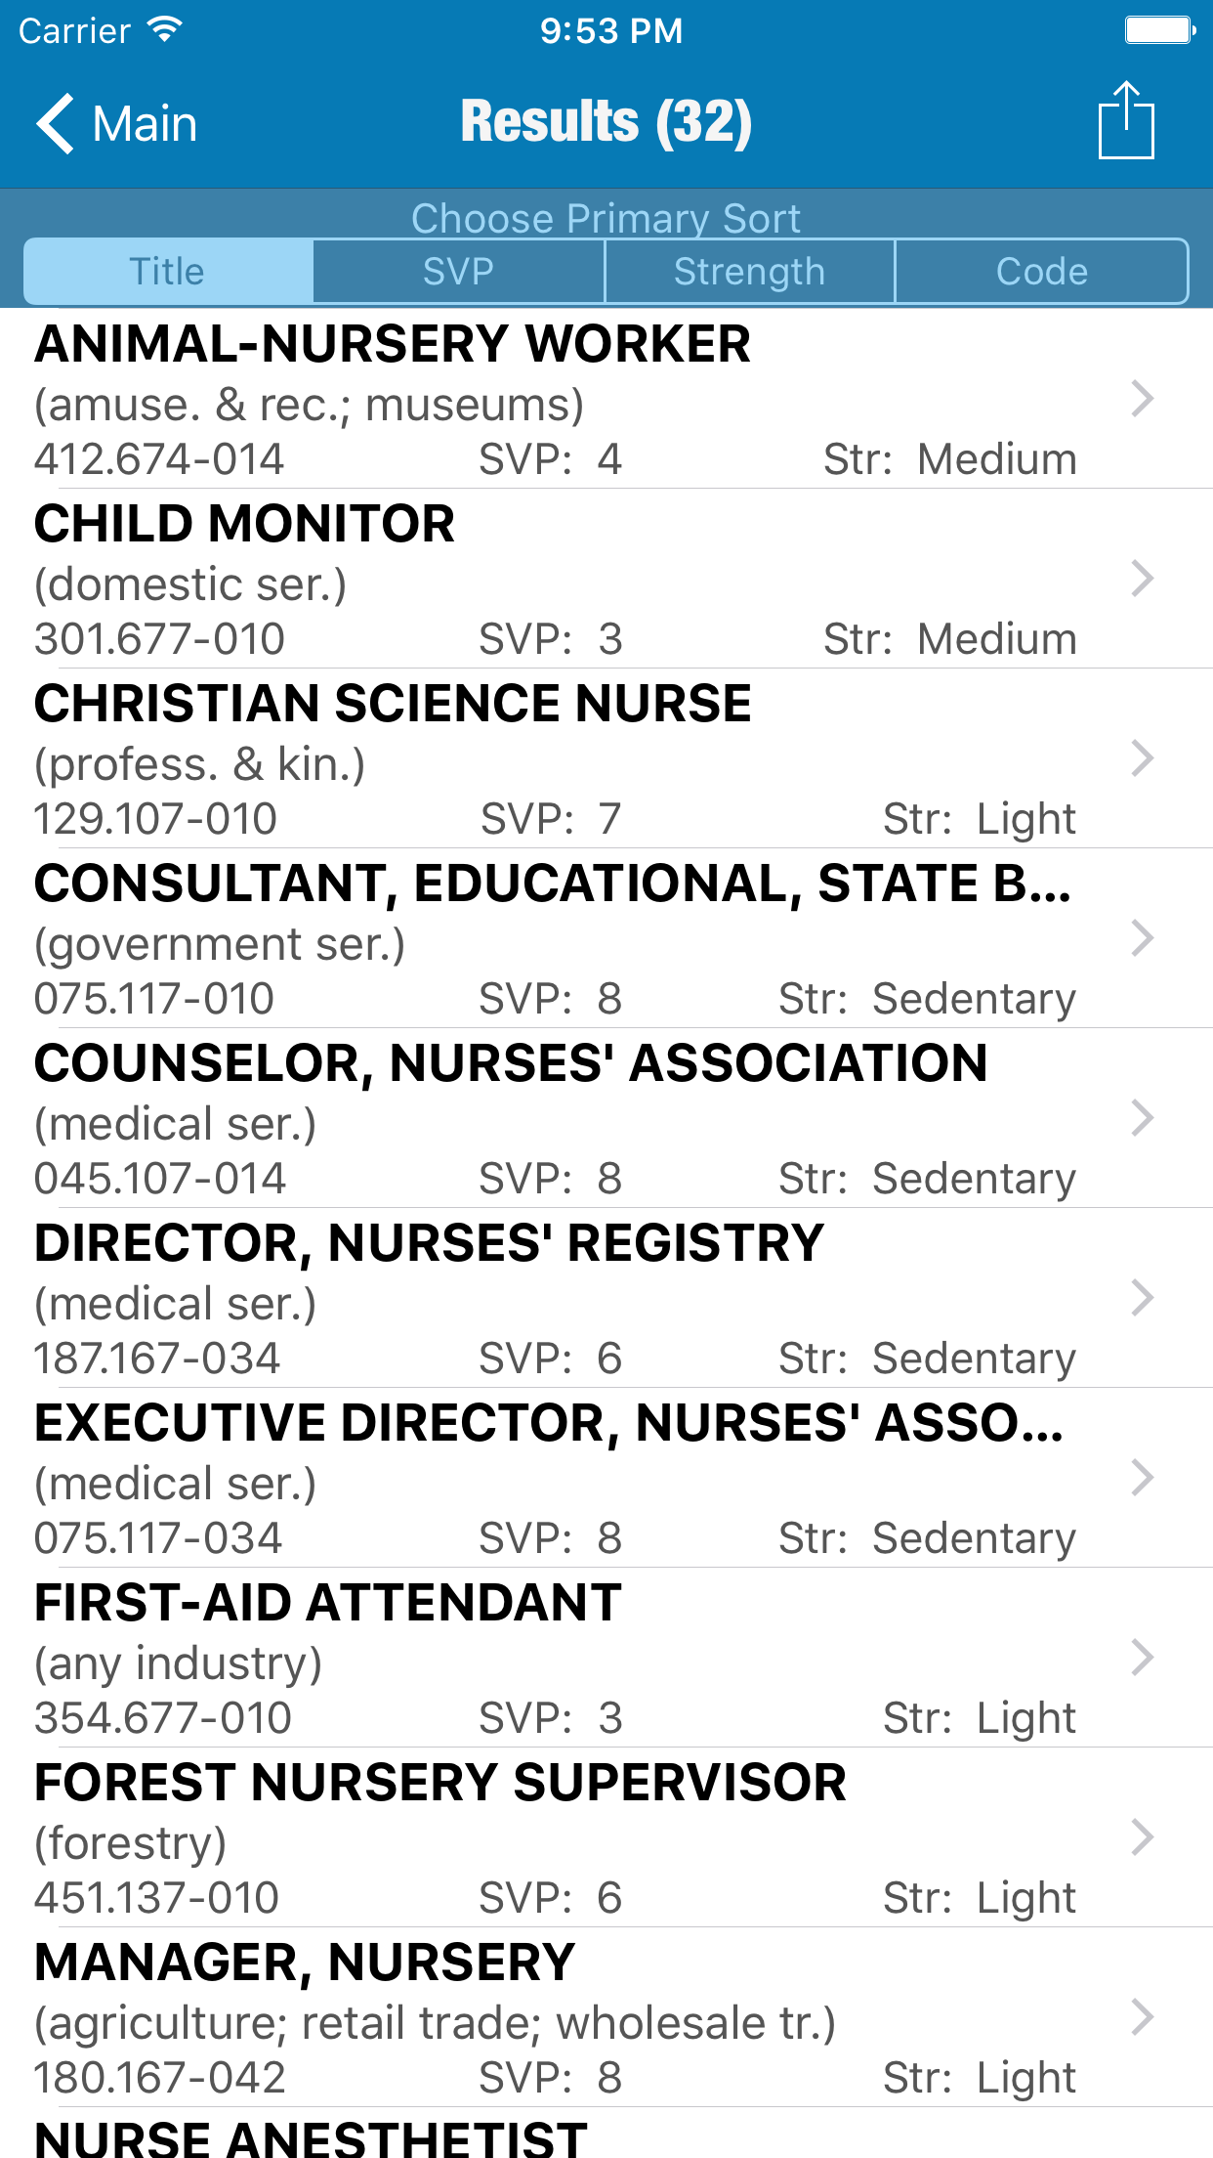Screen dimensions: 1213x2158
Task: Tap the back chevron icon beside Main
Action: [56, 124]
